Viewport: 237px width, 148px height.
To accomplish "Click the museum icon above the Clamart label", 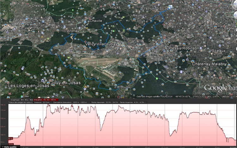I will click(170, 24).
